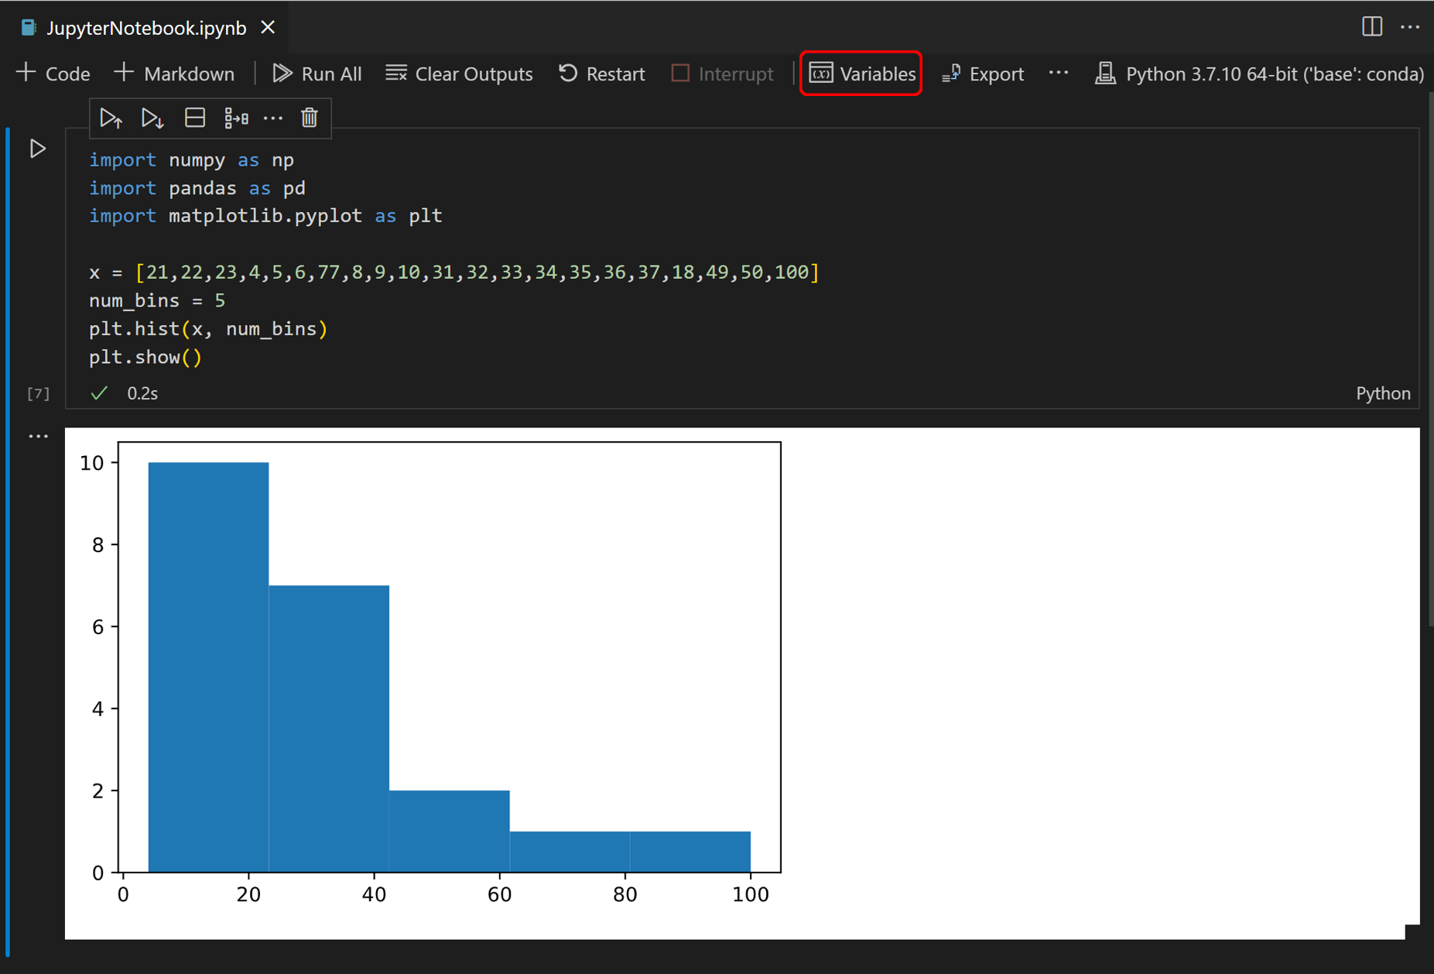Screen dimensions: 1434x974
Task: Open more cell actions via the ellipsis
Action: point(274,118)
